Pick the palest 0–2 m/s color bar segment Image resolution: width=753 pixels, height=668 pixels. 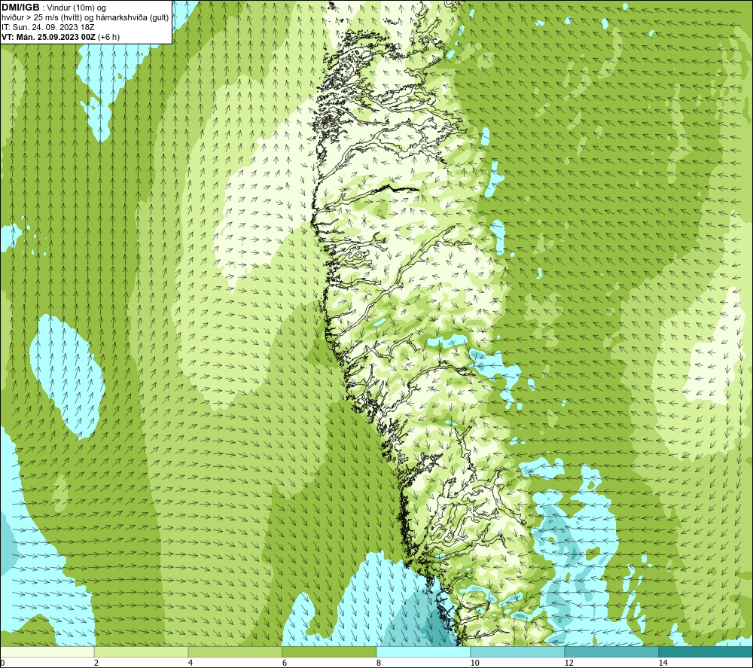click(47, 651)
